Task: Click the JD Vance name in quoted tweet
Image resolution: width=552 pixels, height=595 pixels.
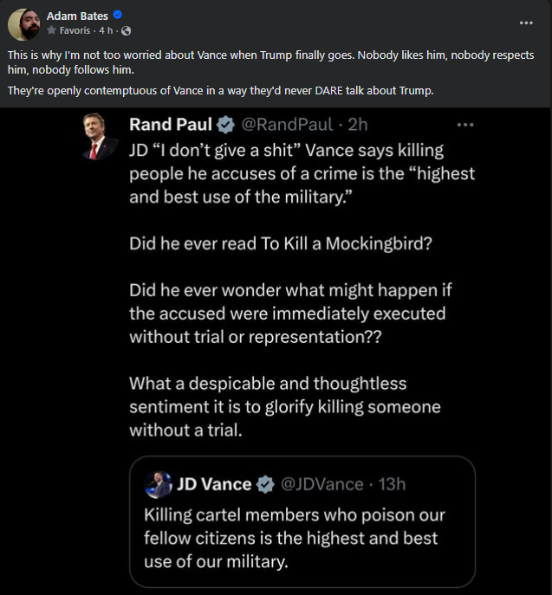Action: pos(213,484)
